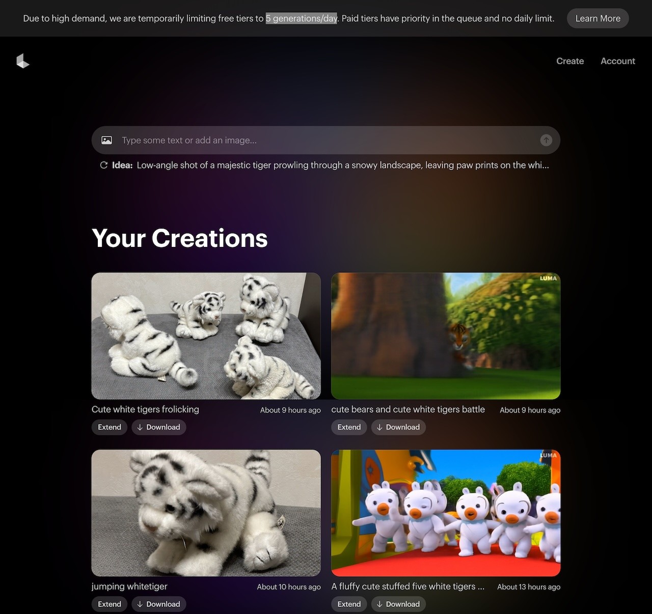652x614 pixels.
Task: Download the fluffy stuffed five white tigers video
Action: (398, 604)
